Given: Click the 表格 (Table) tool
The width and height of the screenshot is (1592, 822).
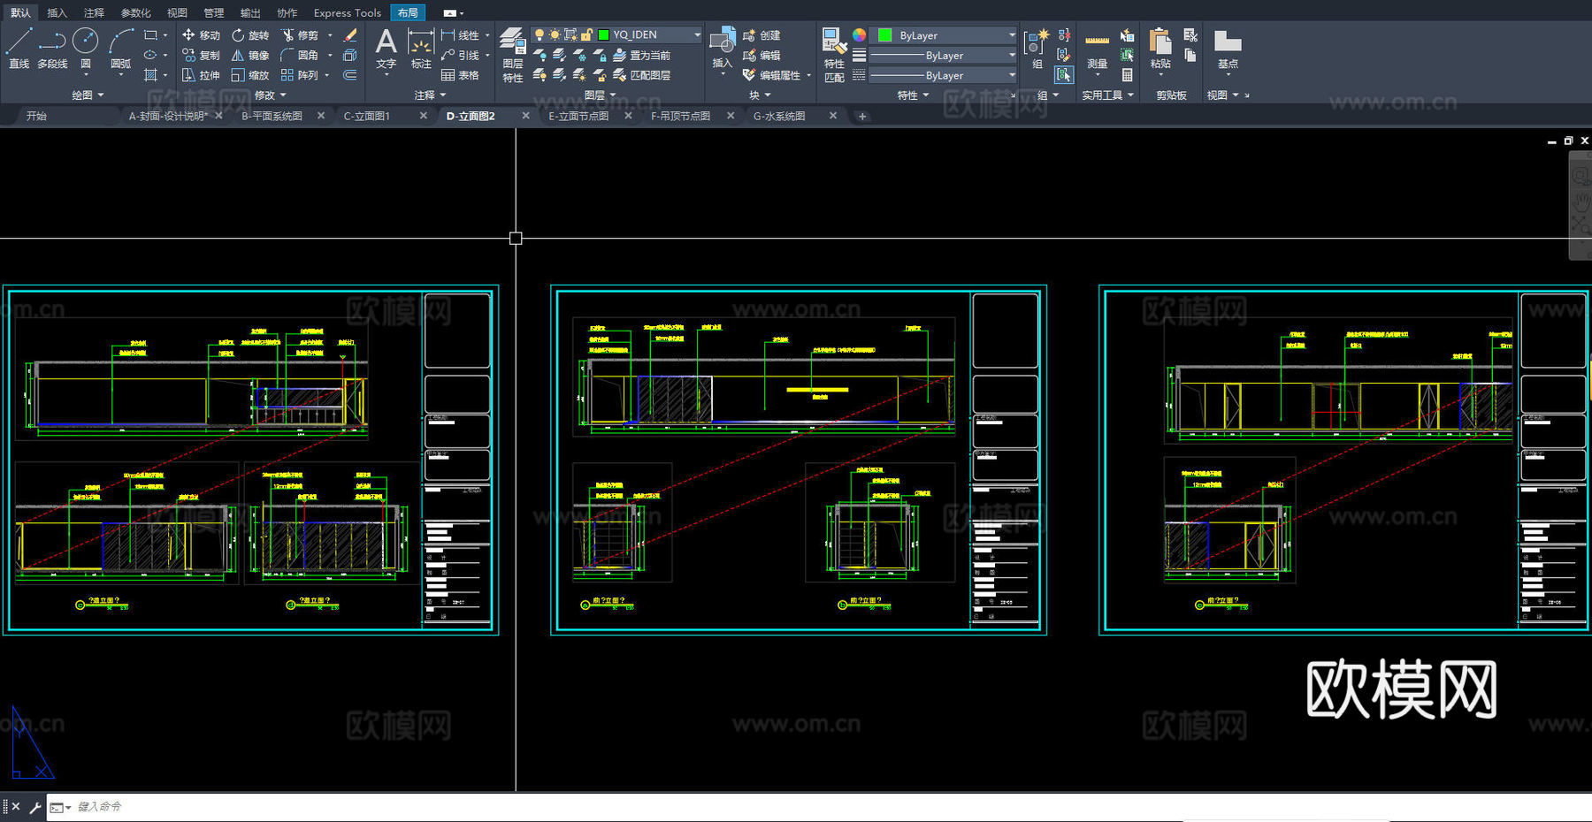Looking at the screenshot, I should [460, 75].
